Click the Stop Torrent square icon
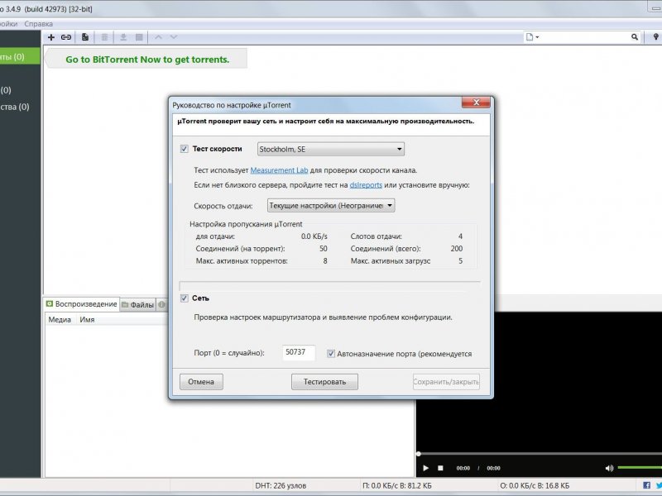Screen dimensions: 662x496 pyautogui.click(x=139, y=37)
